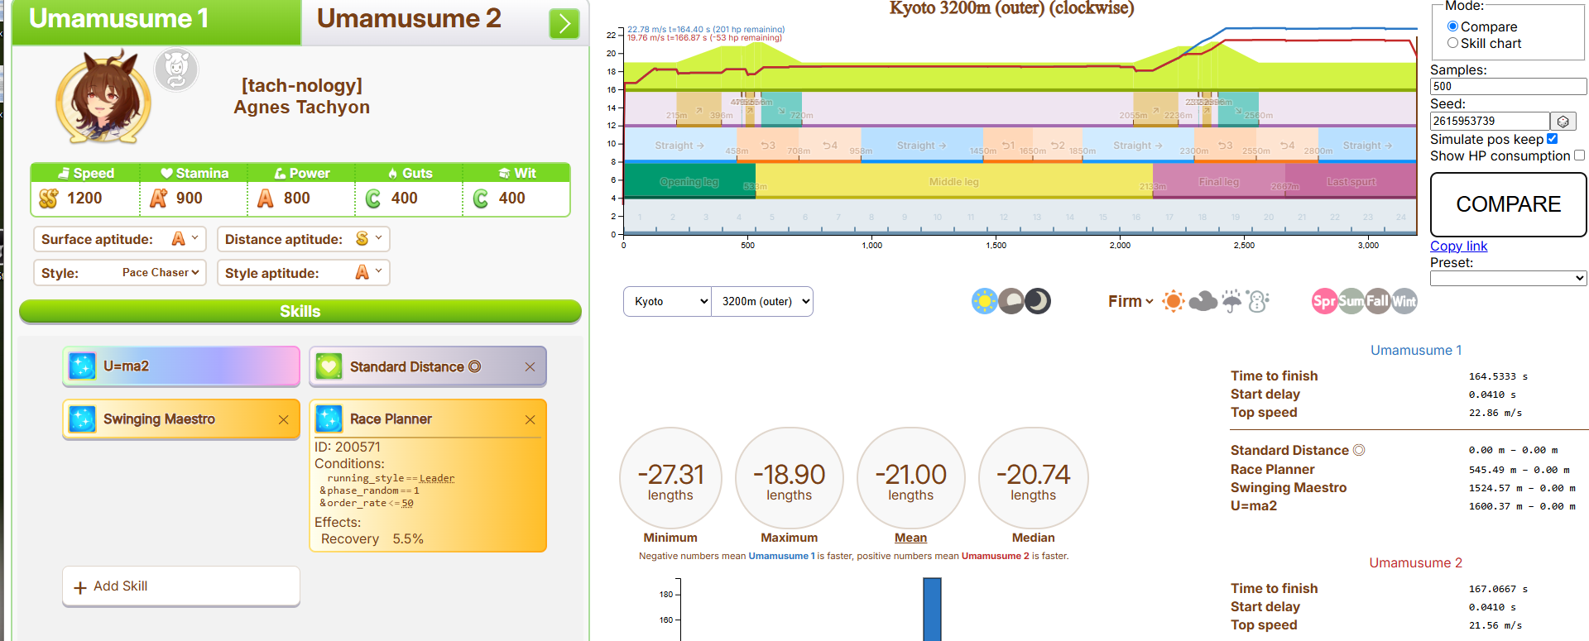Click the Median -20.74 lengths circle
The height and width of the screenshot is (641, 1589).
click(1034, 478)
